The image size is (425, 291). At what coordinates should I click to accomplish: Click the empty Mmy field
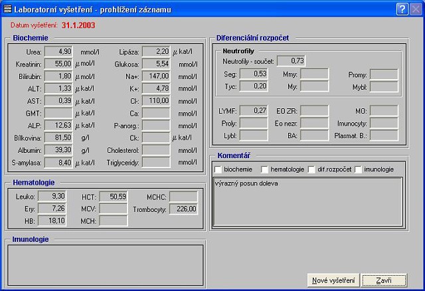tap(314, 74)
